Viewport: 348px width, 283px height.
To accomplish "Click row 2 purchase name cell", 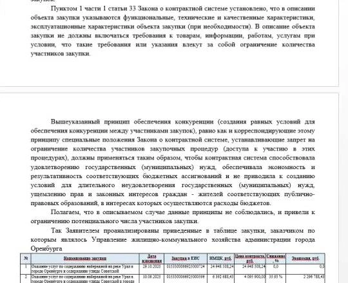I will pyautogui.click(x=85, y=278).
